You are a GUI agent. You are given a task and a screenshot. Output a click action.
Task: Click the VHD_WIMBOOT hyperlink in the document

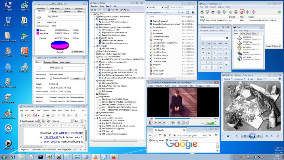click(x=61, y=133)
